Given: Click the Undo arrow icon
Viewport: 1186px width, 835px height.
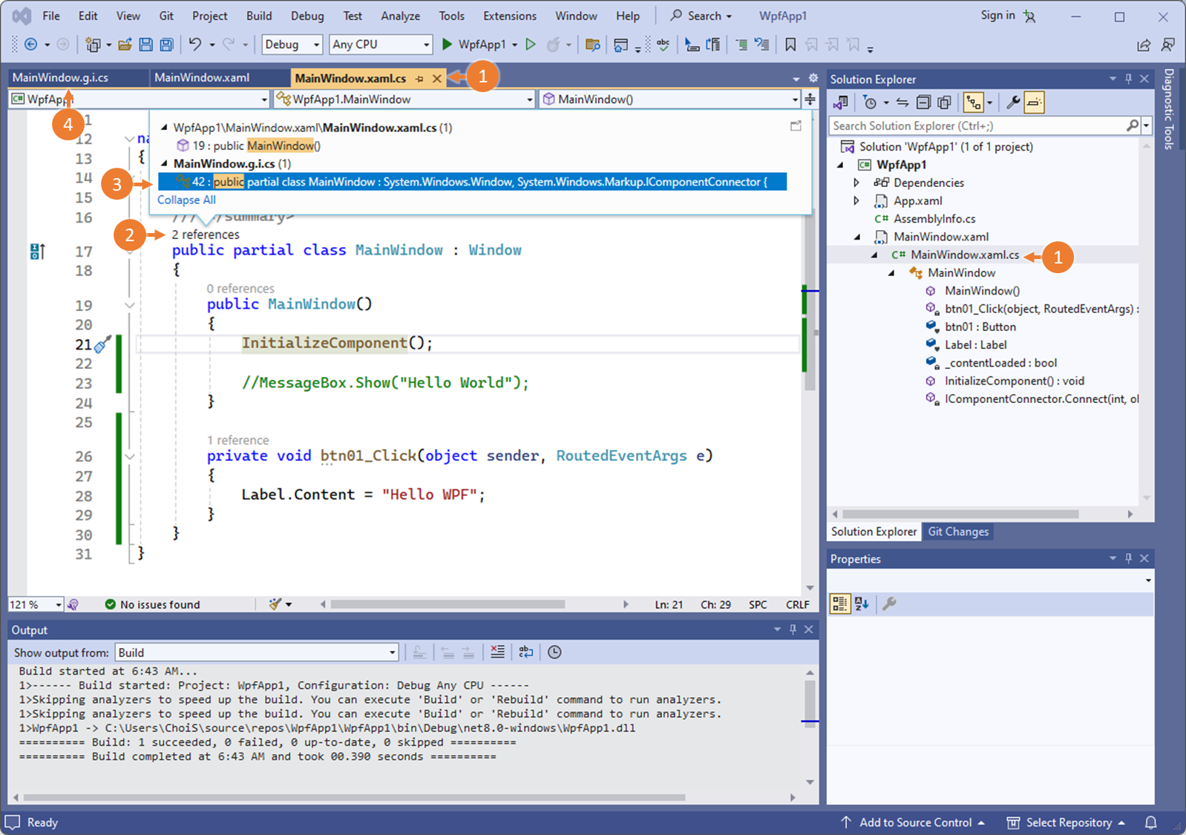Looking at the screenshot, I should coord(194,45).
